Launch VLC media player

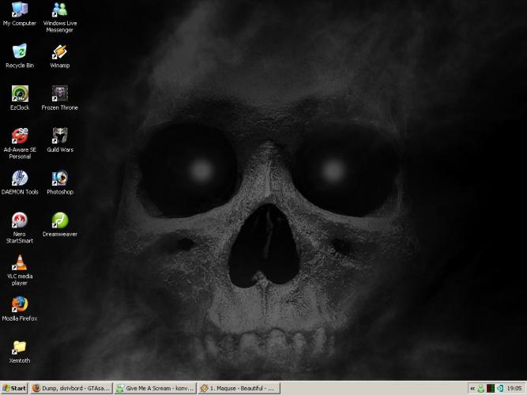(x=19, y=263)
